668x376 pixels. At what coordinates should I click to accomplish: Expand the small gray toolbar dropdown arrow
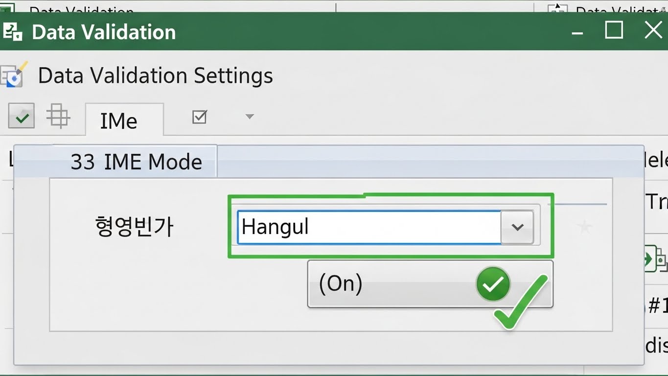point(250,117)
